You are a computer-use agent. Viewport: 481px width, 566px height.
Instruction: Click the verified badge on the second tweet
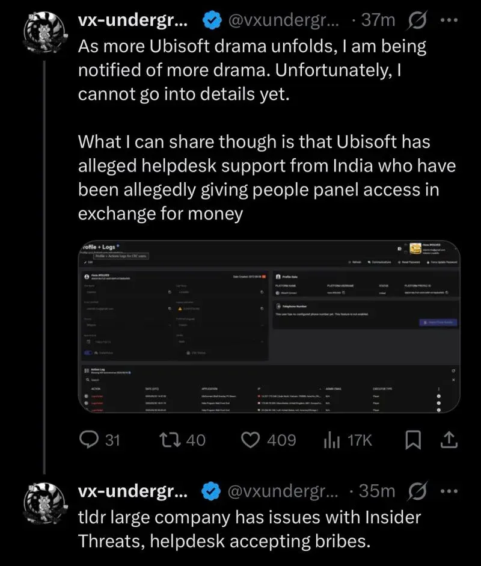[x=210, y=491]
